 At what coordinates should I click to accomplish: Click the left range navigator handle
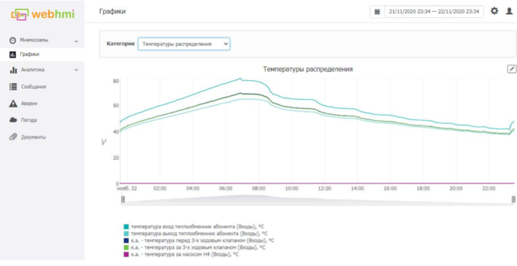click(x=123, y=199)
